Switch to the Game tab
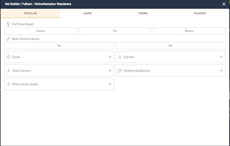The image size is (230, 146). (88, 13)
